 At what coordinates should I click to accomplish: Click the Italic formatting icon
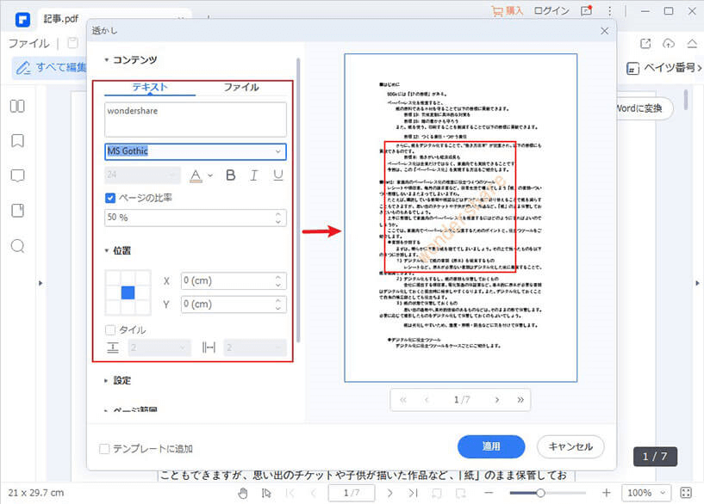254,175
